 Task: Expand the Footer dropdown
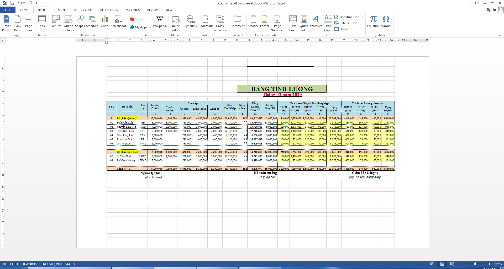[264, 30]
